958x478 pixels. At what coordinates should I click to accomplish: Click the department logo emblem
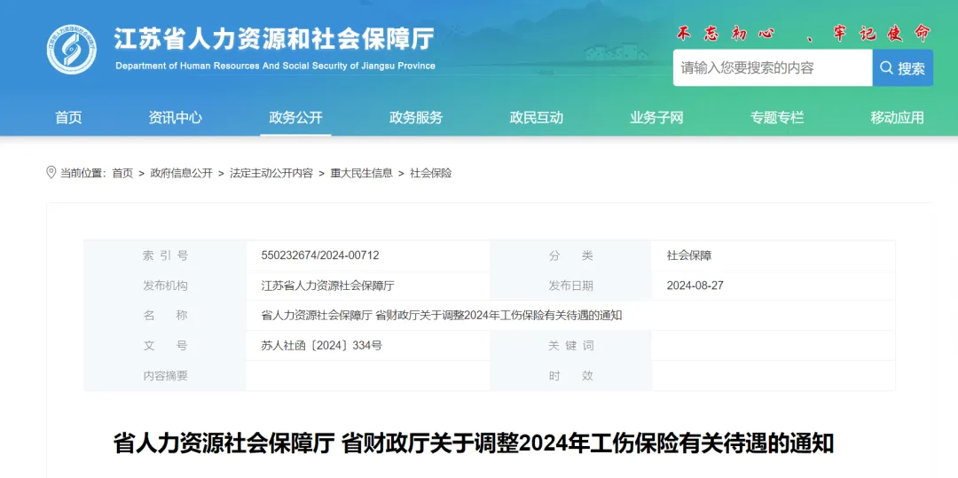coord(71,50)
